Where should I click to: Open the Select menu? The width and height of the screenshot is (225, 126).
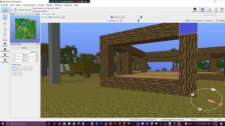point(18,5)
